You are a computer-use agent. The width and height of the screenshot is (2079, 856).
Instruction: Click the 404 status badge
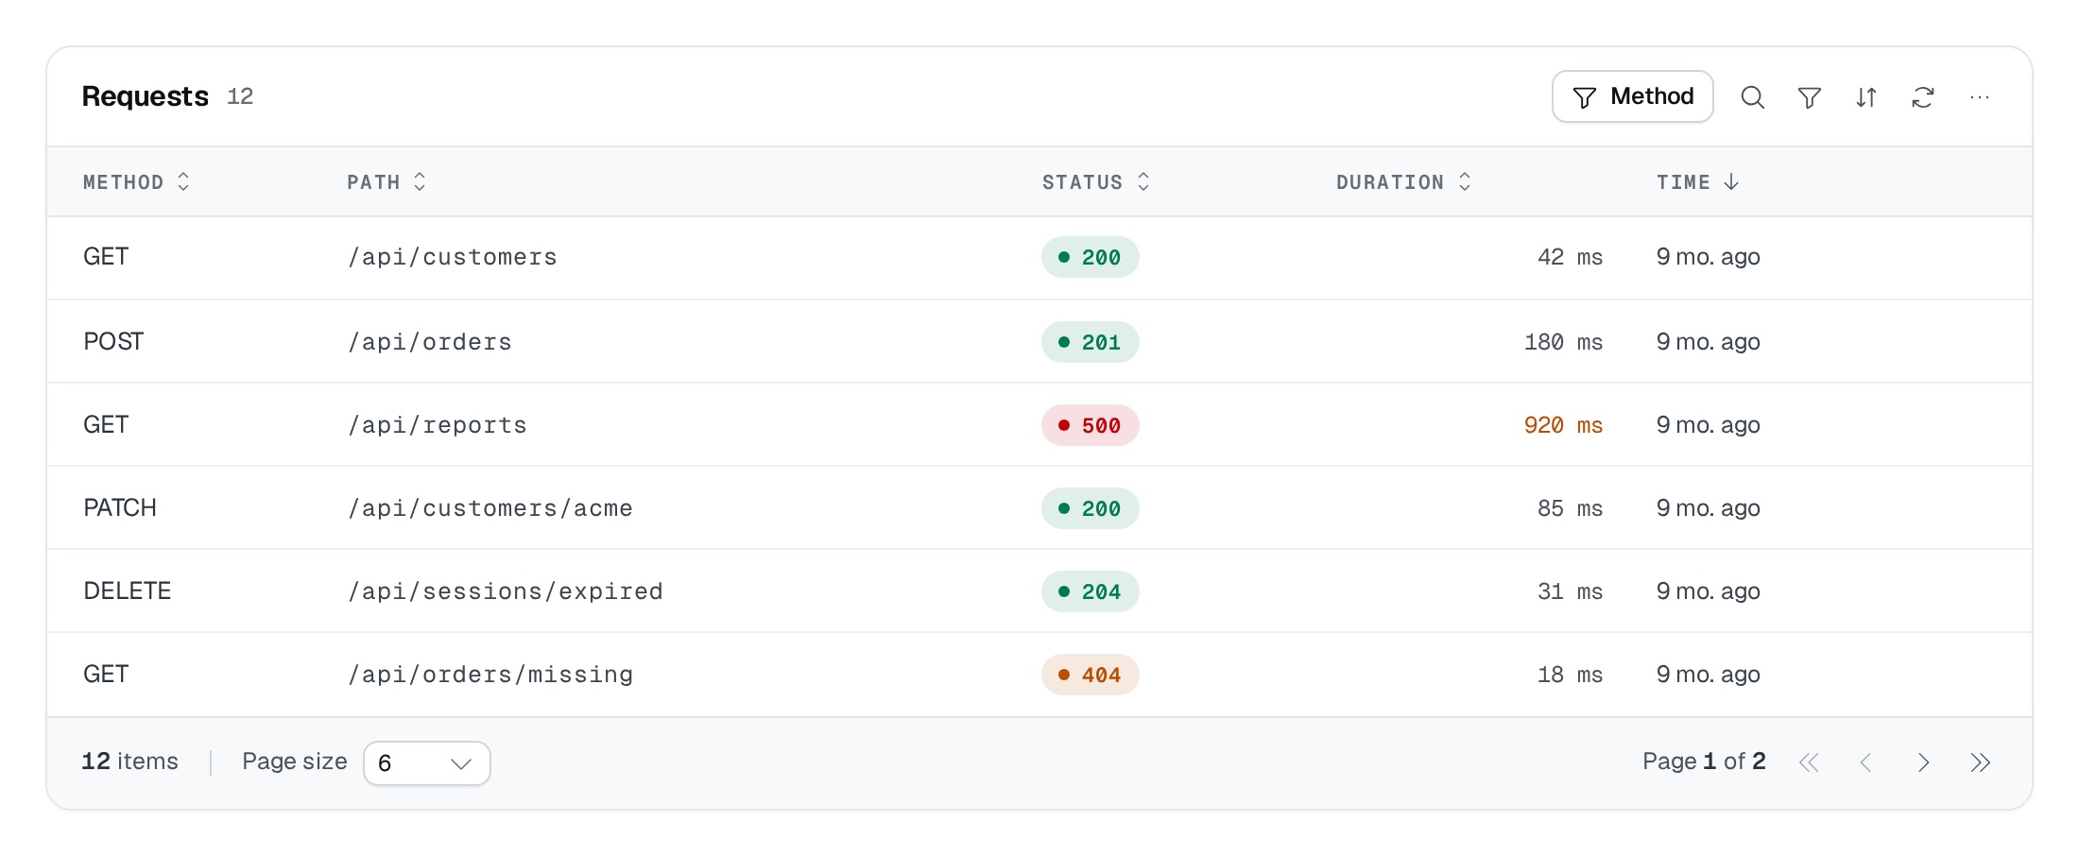tap(1090, 675)
